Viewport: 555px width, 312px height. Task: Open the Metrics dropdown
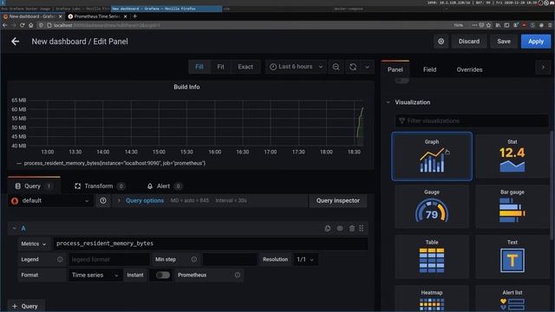(x=34, y=244)
